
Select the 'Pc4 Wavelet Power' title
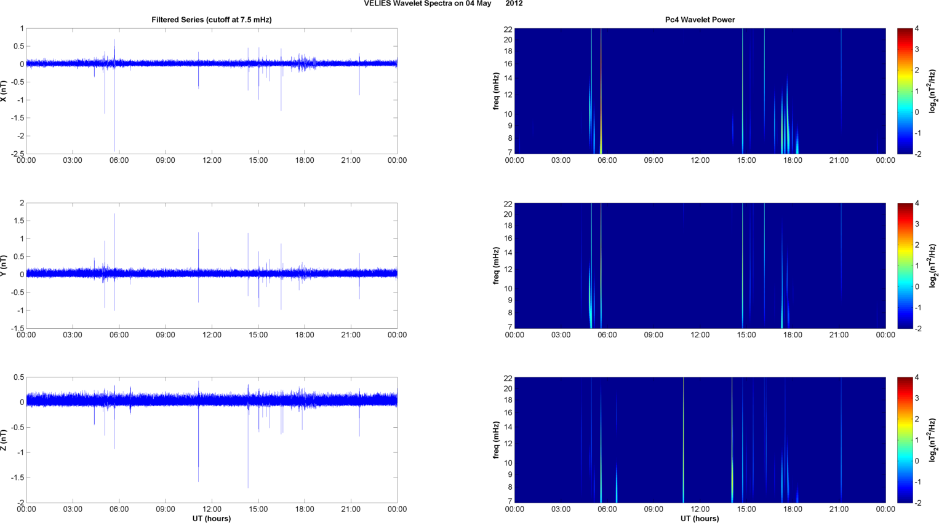click(x=700, y=20)
